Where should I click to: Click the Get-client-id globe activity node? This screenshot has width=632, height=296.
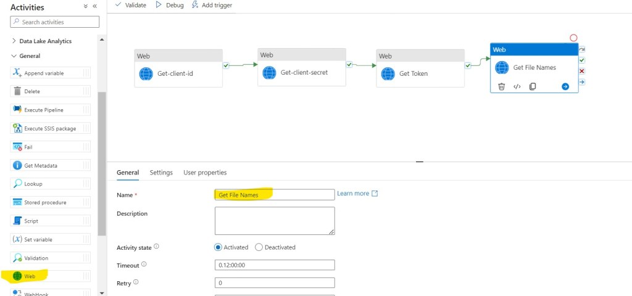point(178,73)
